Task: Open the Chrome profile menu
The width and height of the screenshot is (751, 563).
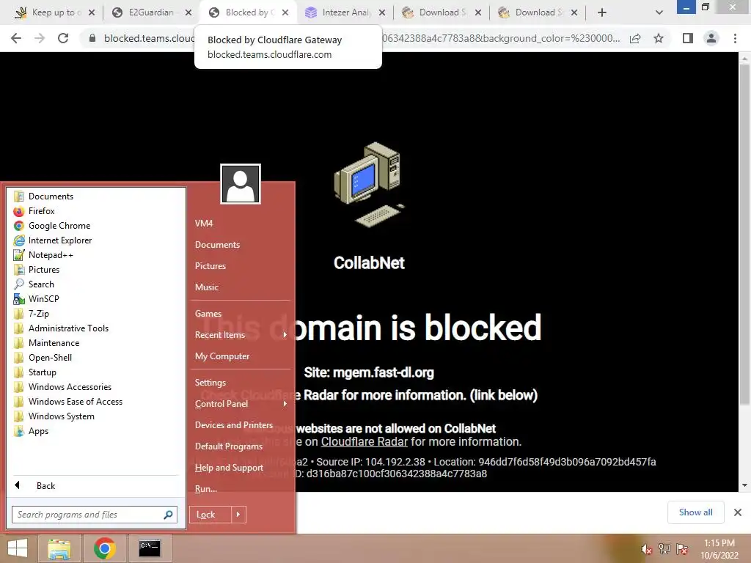Action: (x=711, y=38)
